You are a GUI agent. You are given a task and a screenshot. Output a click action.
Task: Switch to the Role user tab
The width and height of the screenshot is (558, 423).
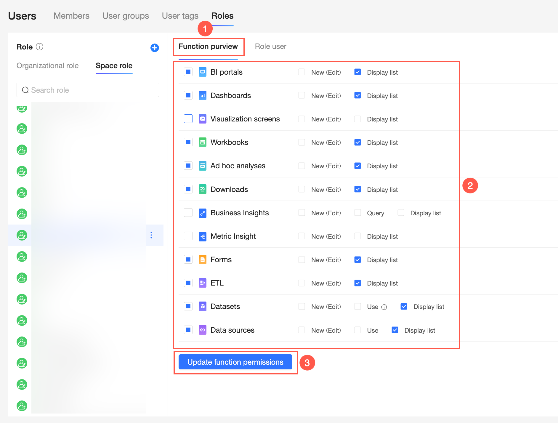pos(271,47)
